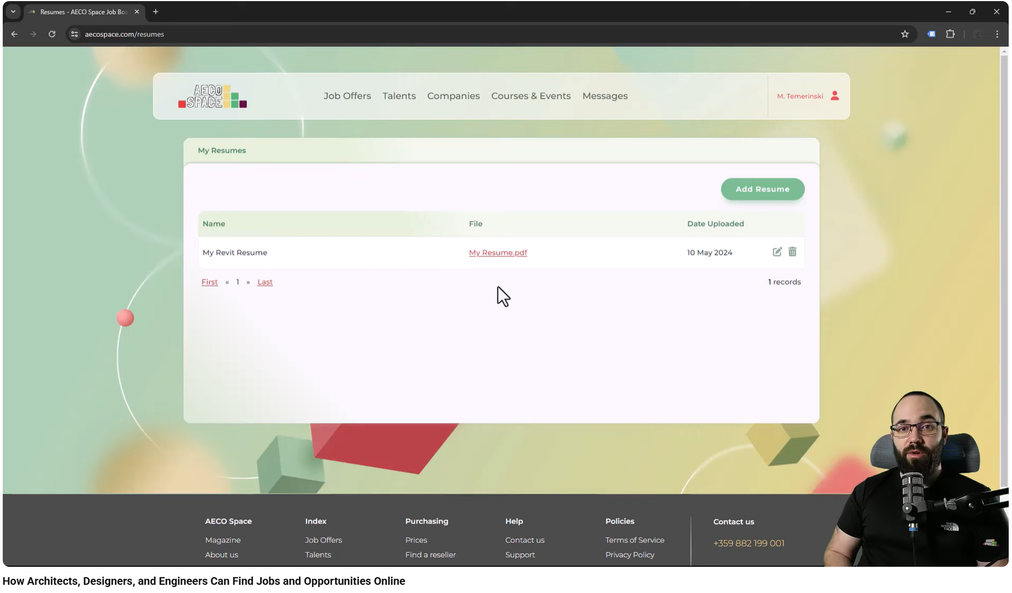This screenshot has height=593, width=1012.
Task: Open a new tab with the plus icon
Action: [x=156, y=11]
